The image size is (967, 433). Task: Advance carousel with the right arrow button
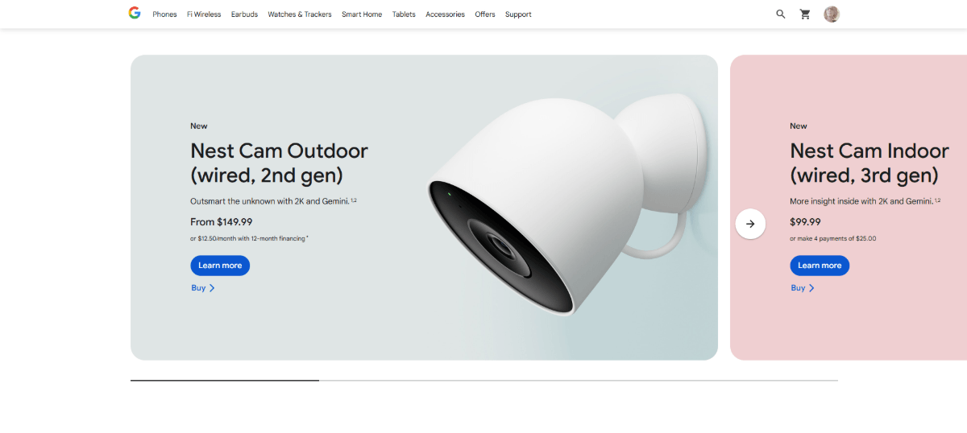(750, 224)
